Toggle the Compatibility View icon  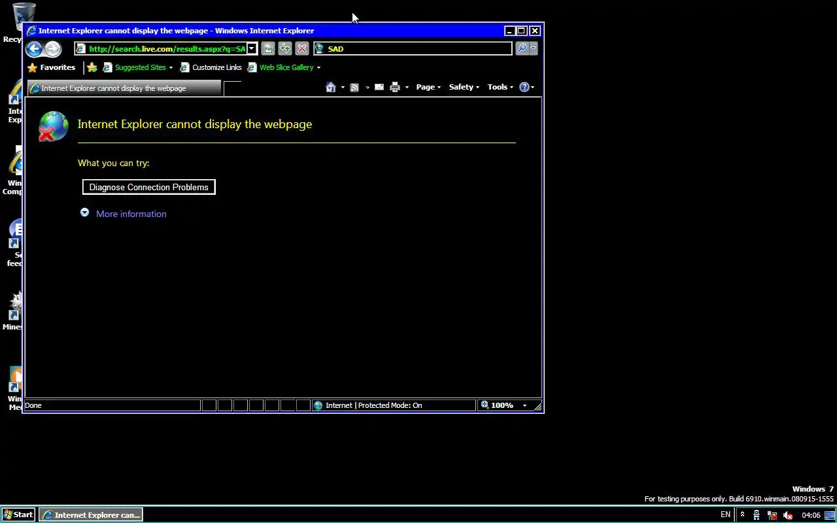(x=268, y=48)
